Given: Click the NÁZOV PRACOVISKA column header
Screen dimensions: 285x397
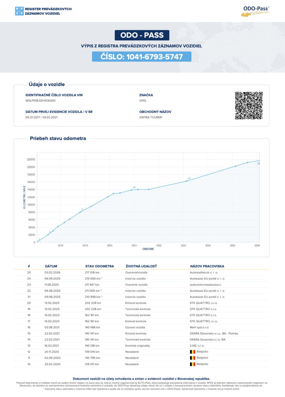Looking at the screenshot, I should click(207, 266).
